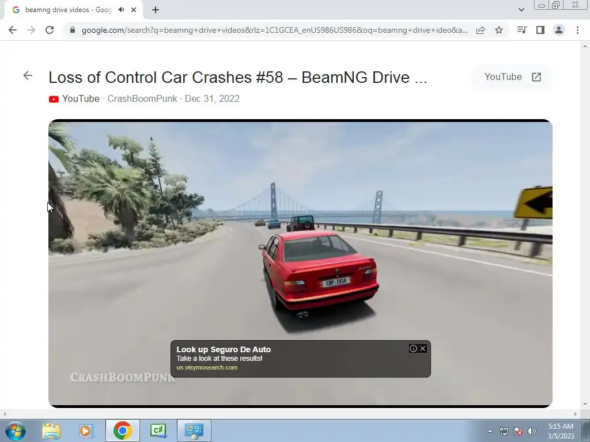Open the Chrome three-dot menu
Screen dimensions: 590x442
point(577,30)
